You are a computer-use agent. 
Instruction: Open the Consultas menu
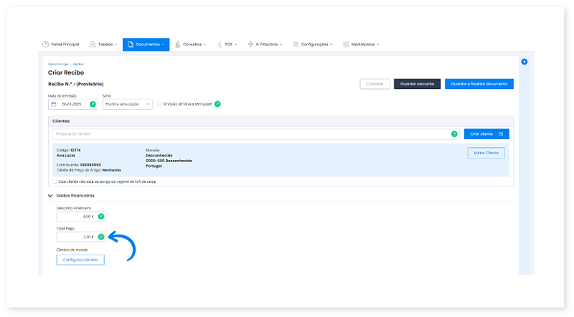pyautogui.click(x=190, y=44)
